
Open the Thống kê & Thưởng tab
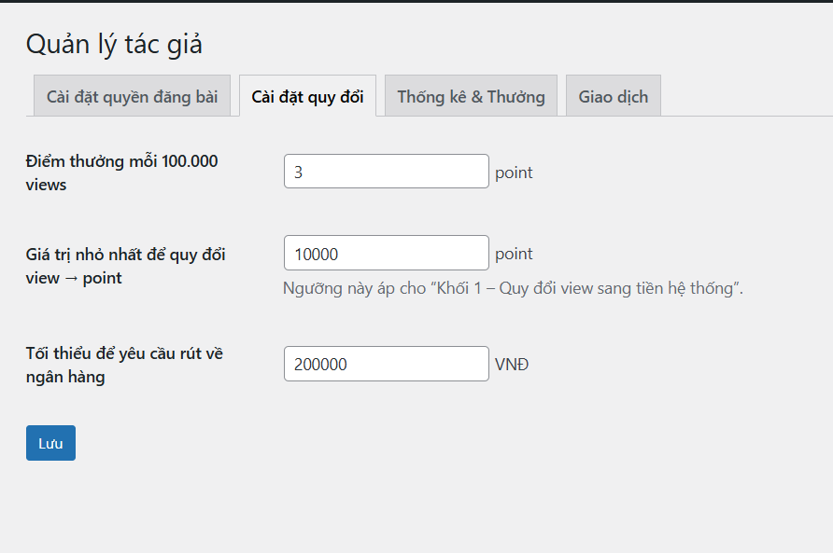tap(471, 97)
